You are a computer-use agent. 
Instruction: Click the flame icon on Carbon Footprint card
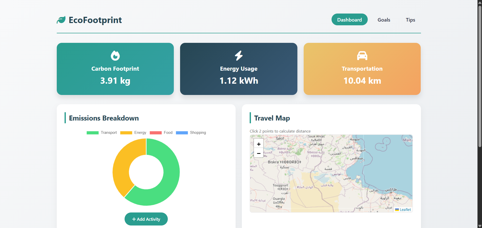click(x=115, y=56)
